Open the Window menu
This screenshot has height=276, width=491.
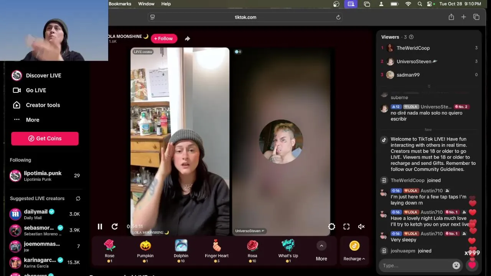tap(146, 4)
